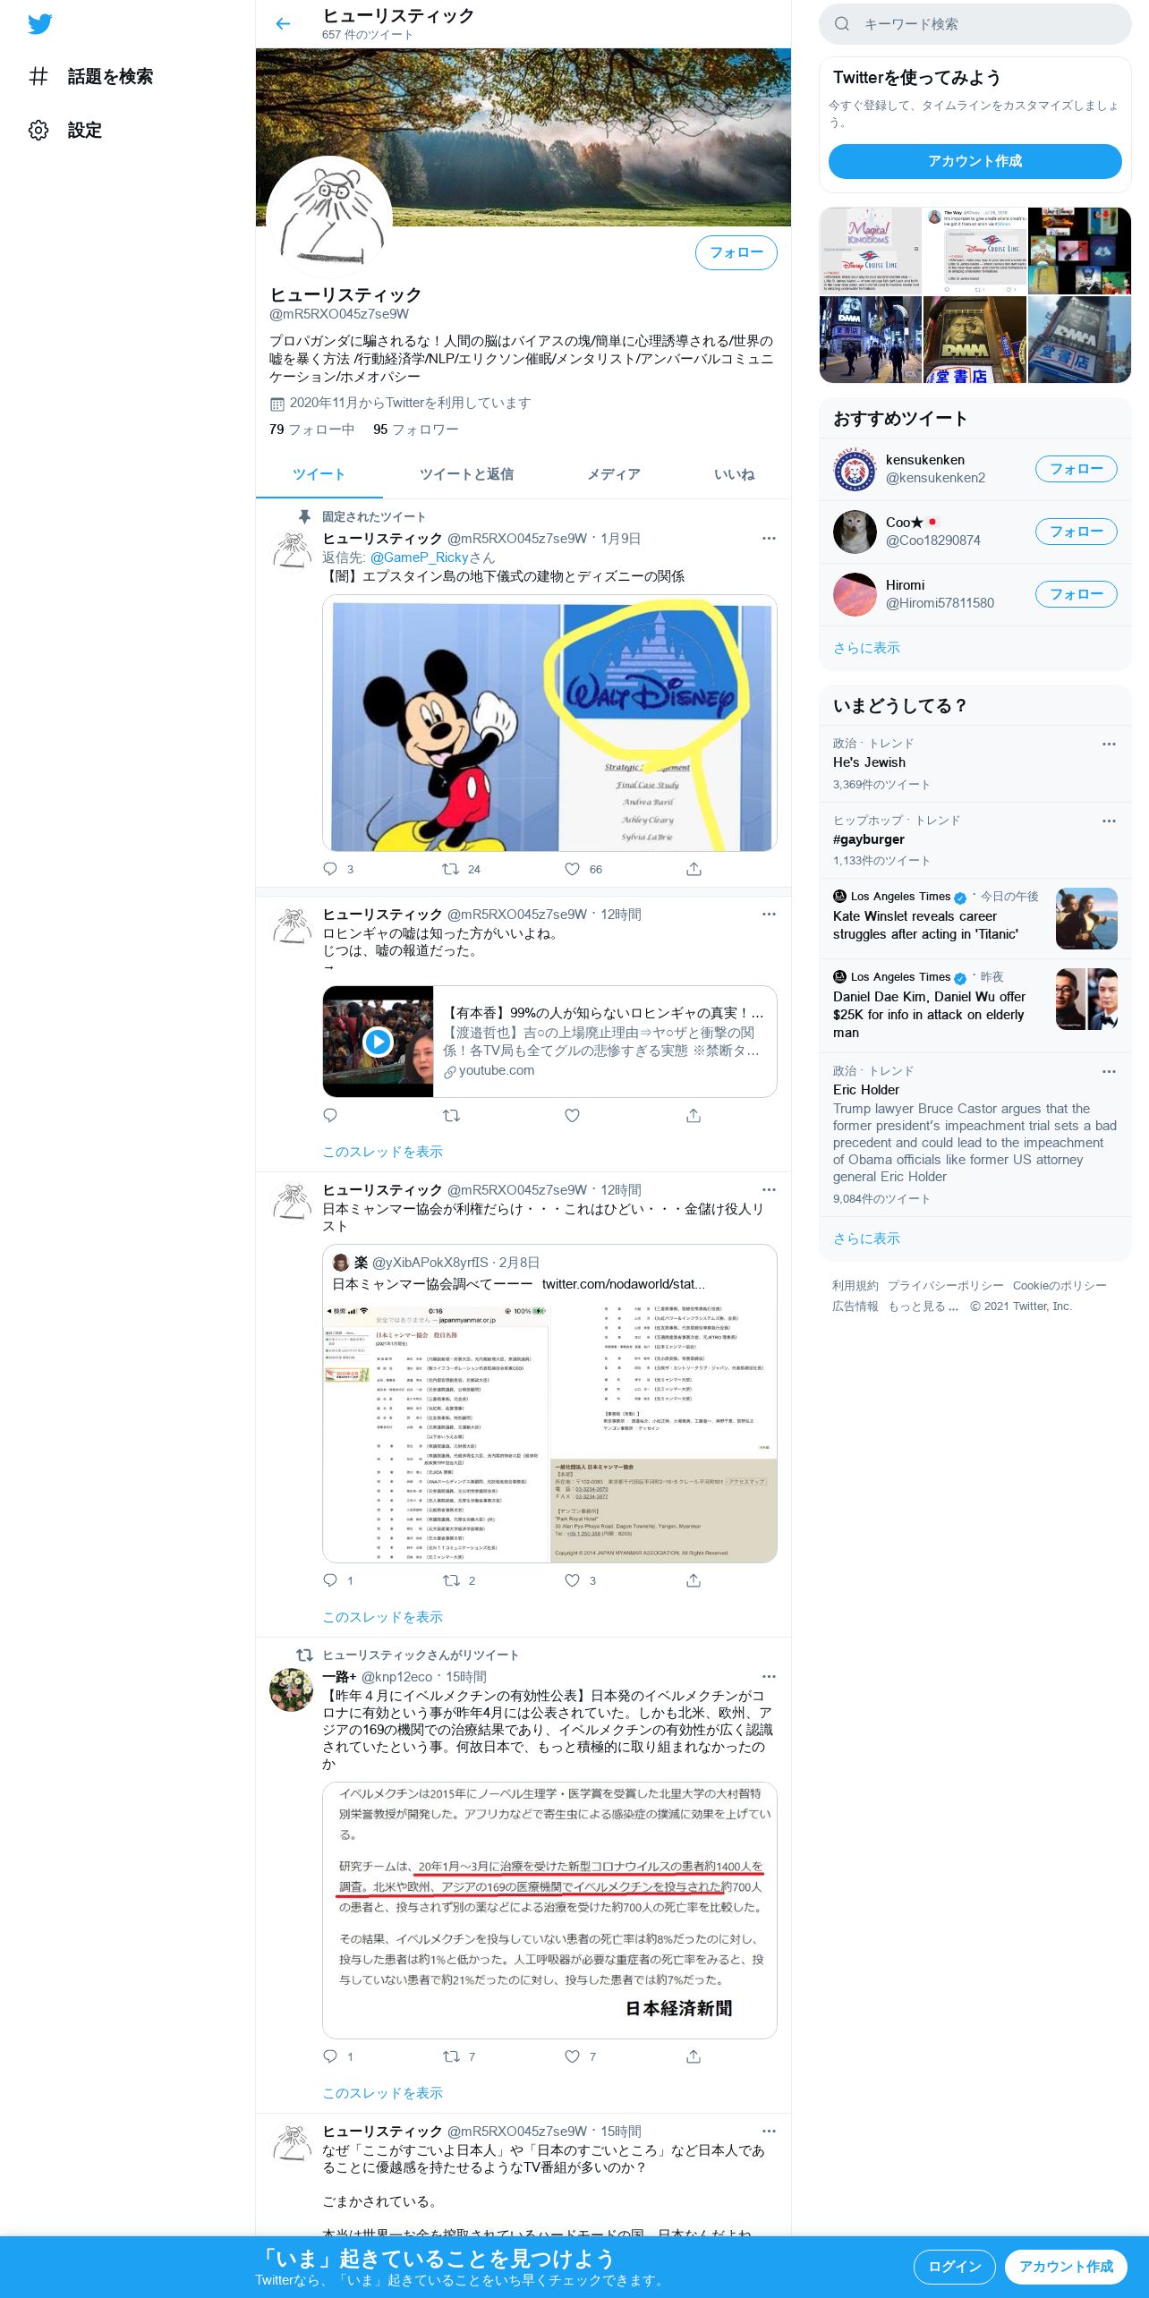Viewport: 1149px width, 2298px height.
Task: Open more options on 日本ミャンマー協会 tweet
Action: 769,1190
